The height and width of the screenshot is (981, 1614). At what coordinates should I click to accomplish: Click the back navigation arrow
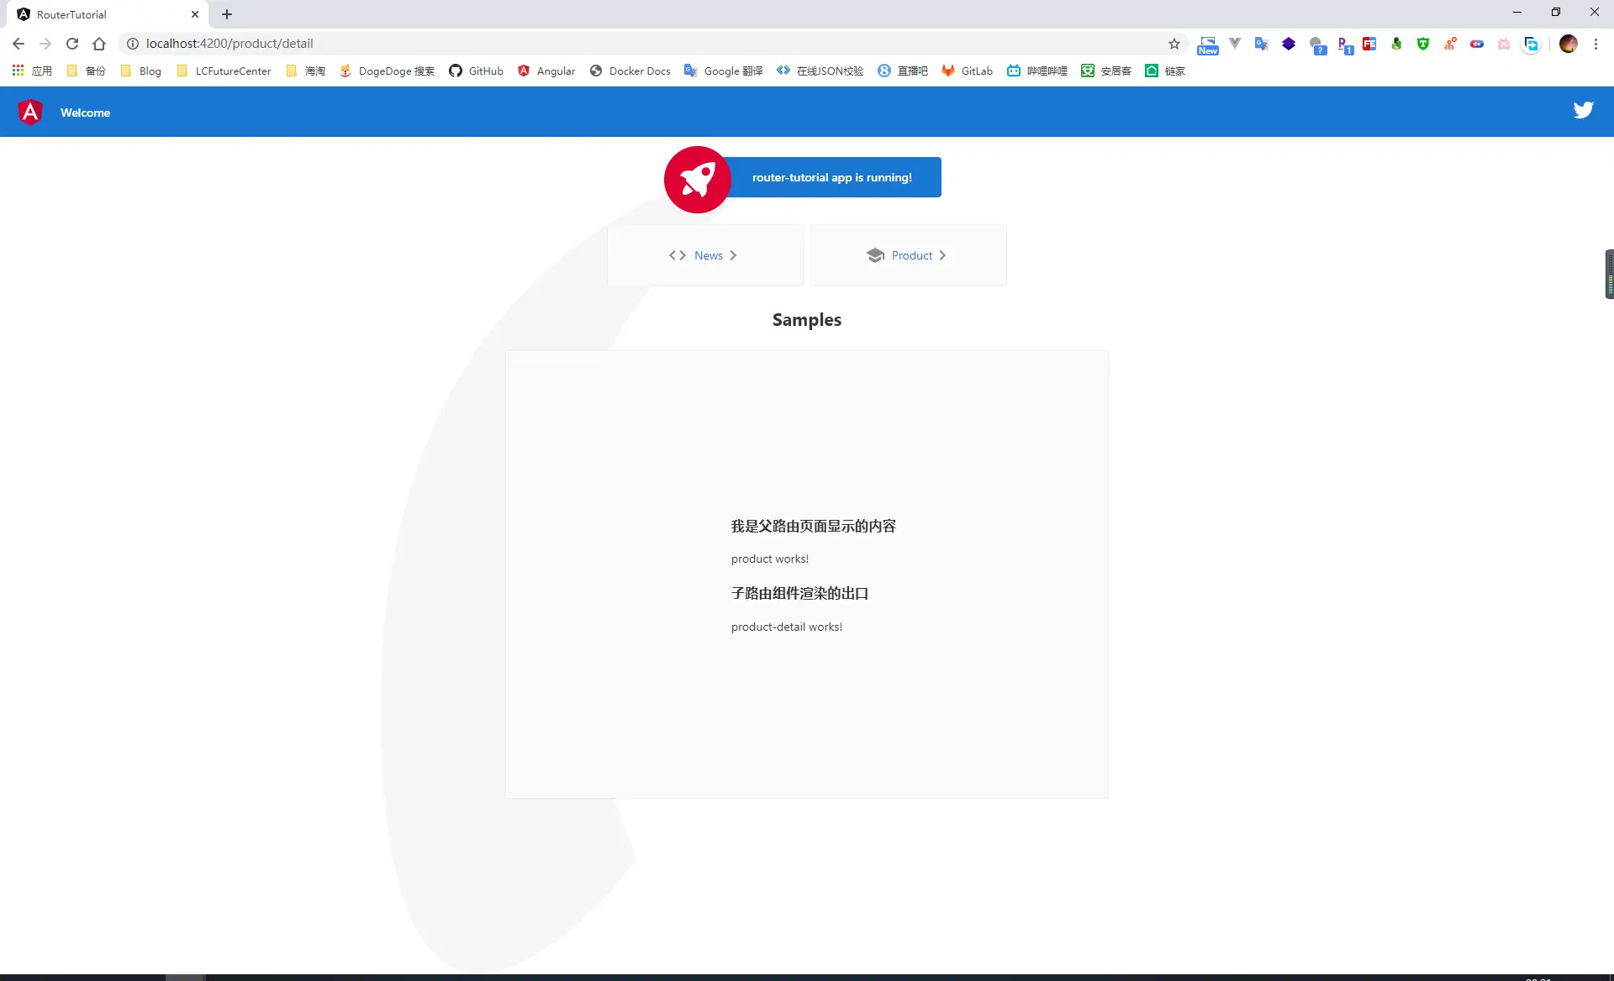click(x=18, y=44)
